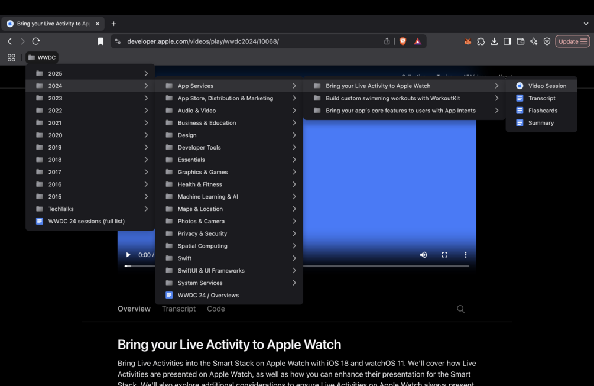Open the 2021 folder

[x=90, y=123]
